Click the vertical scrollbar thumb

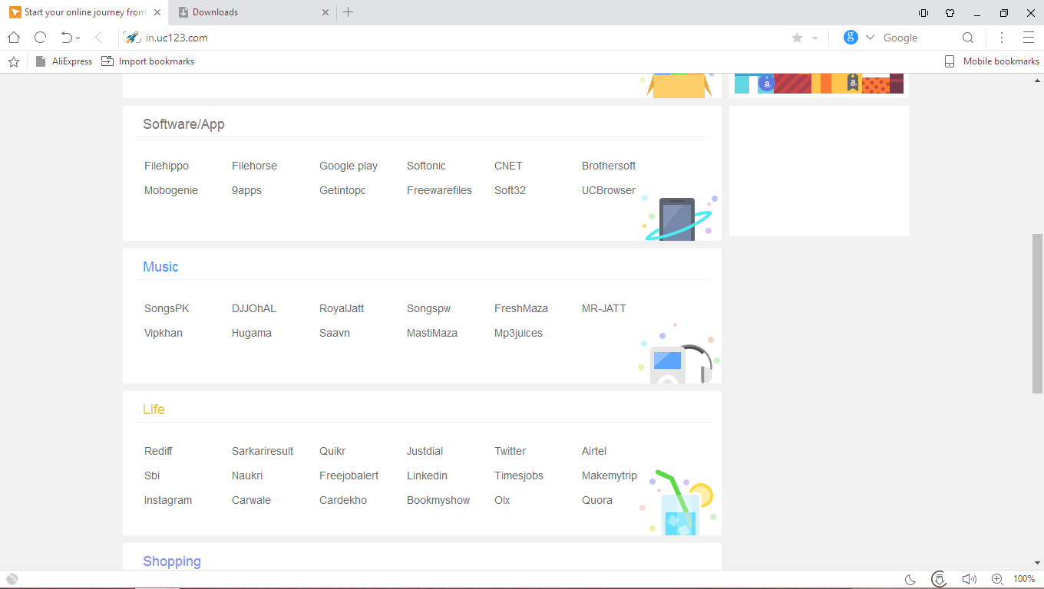point(1038,313)
